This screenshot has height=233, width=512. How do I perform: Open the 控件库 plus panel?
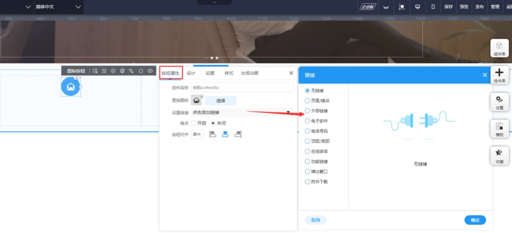pos(499,75)
